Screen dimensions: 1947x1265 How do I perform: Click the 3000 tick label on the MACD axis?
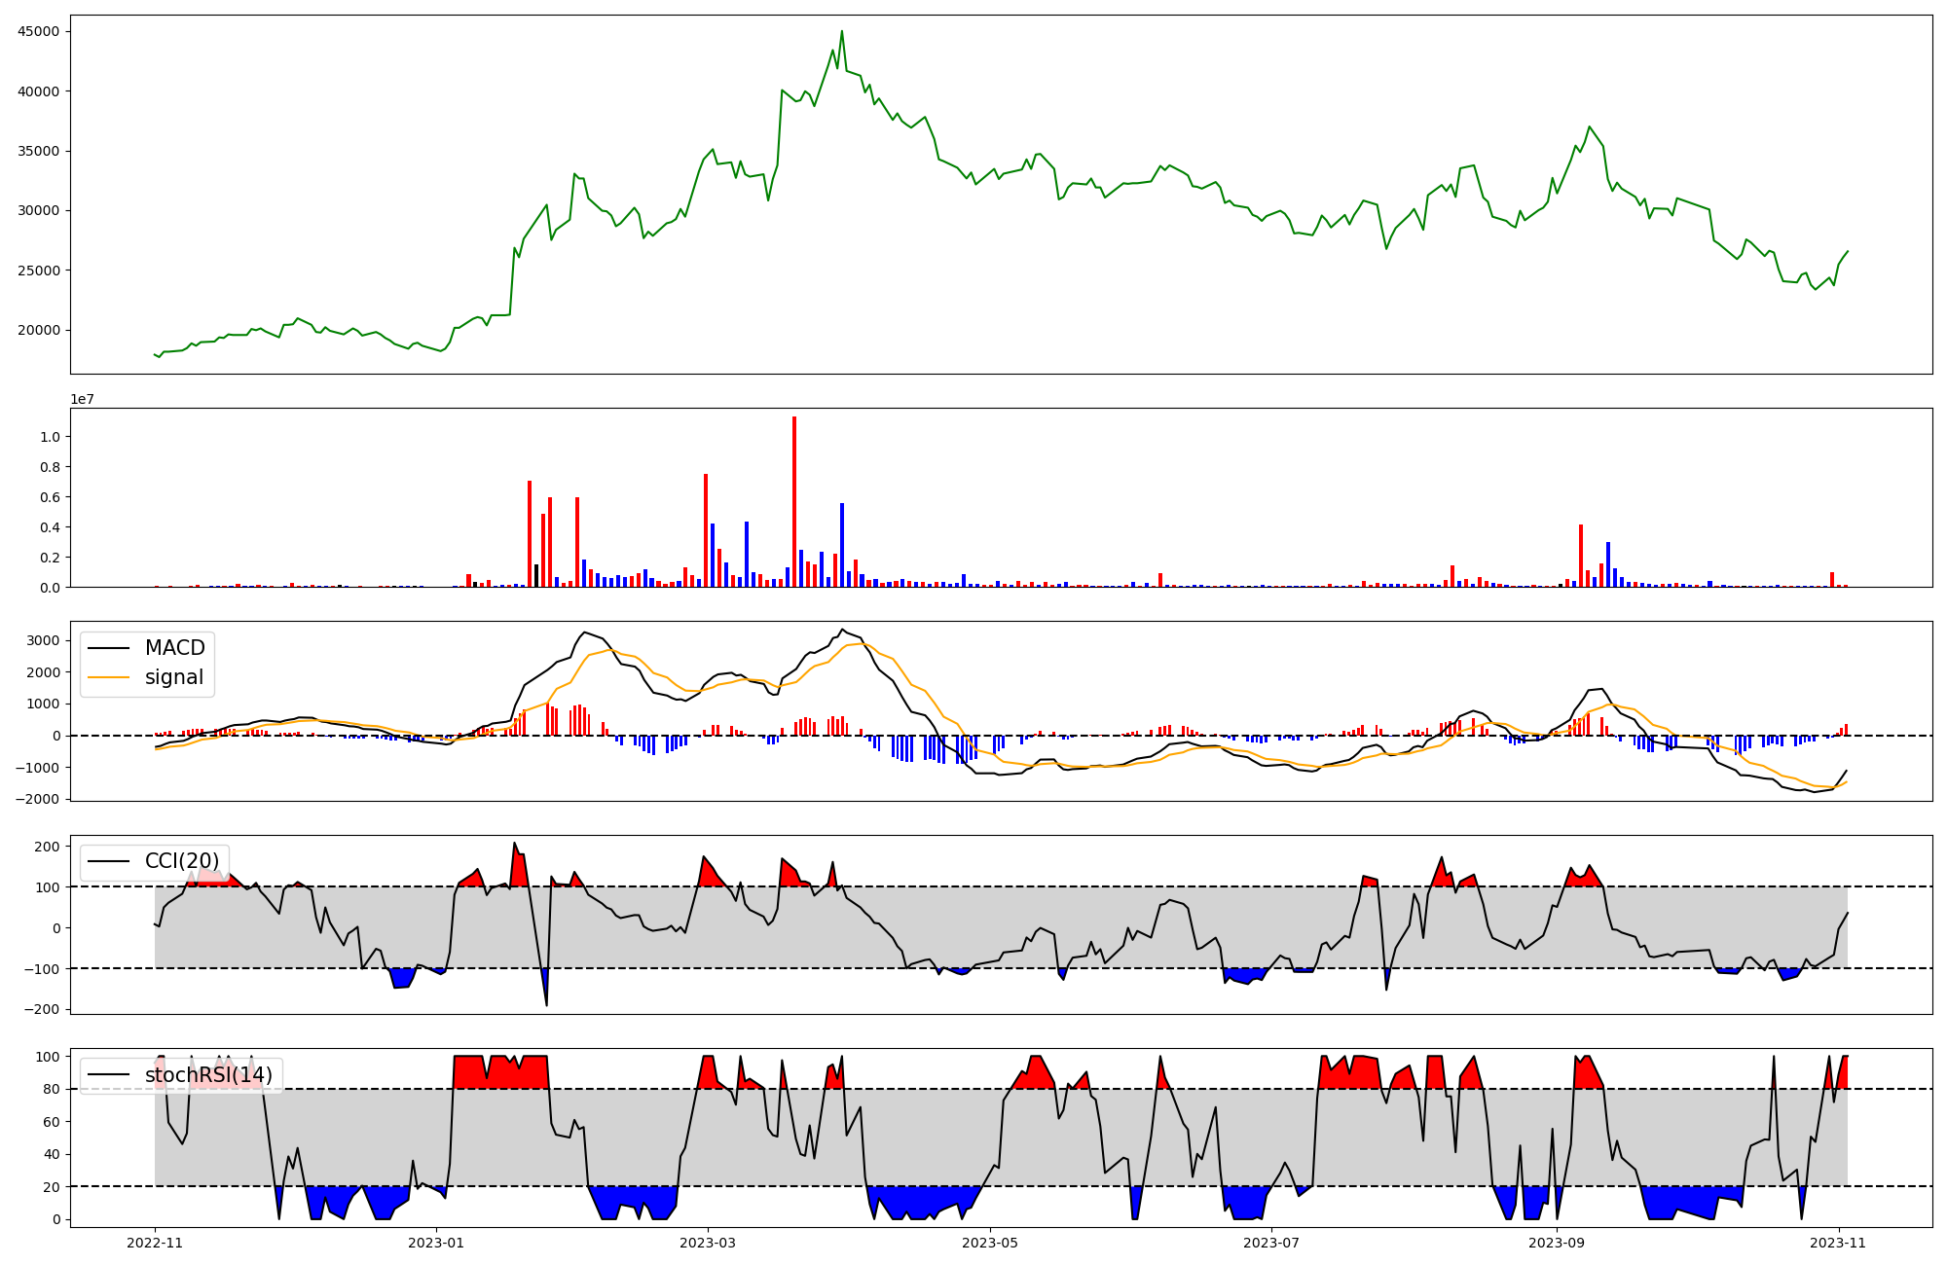44,640
